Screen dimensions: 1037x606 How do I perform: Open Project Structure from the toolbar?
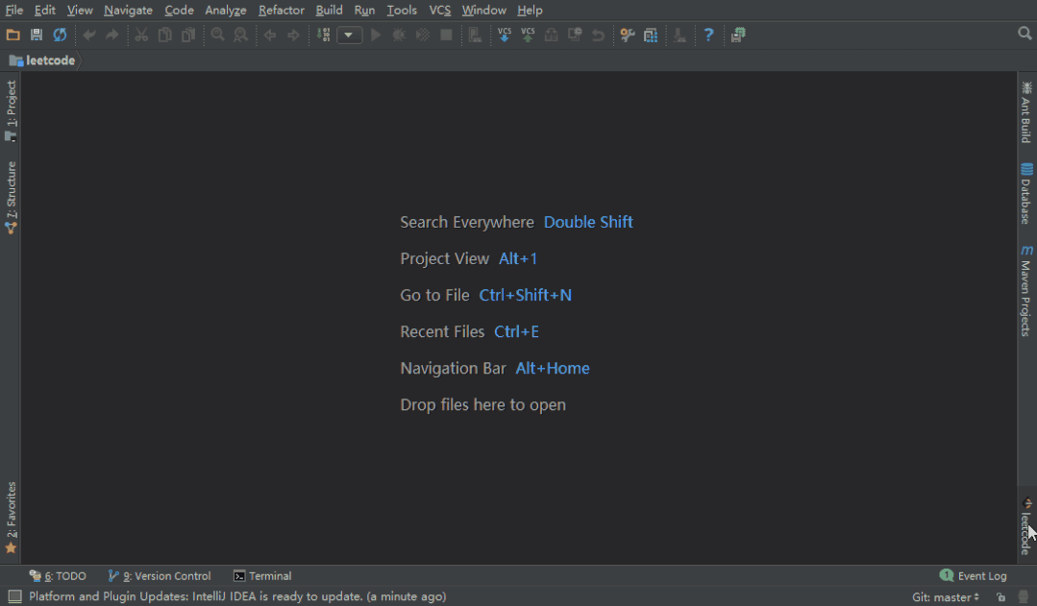click(651, 35)
